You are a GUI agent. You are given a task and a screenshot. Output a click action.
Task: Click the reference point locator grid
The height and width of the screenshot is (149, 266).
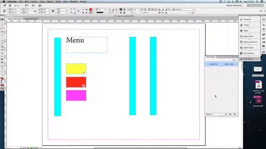pyautogui.click(x=5, y=11)
